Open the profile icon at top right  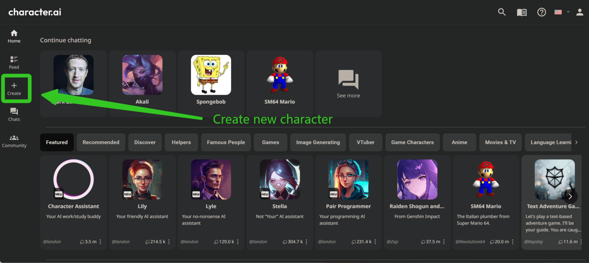580,12
